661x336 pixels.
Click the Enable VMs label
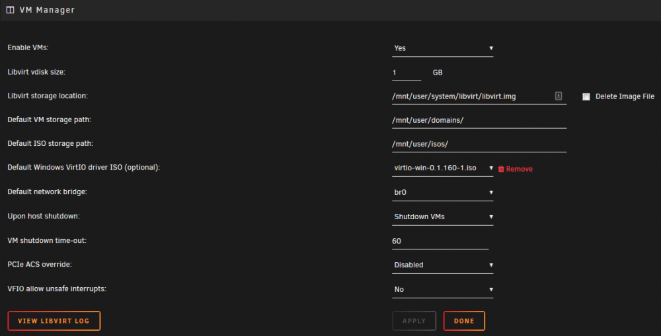(28, 48)
